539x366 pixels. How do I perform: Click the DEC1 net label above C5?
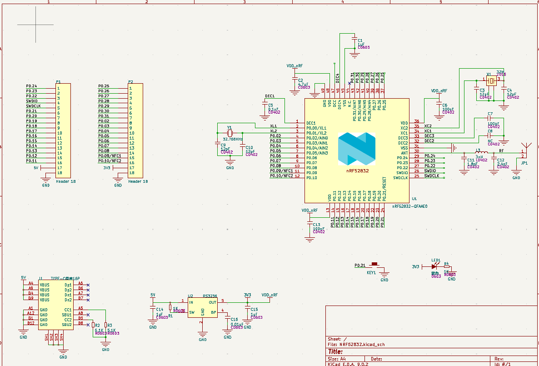(x=269, y=96)
